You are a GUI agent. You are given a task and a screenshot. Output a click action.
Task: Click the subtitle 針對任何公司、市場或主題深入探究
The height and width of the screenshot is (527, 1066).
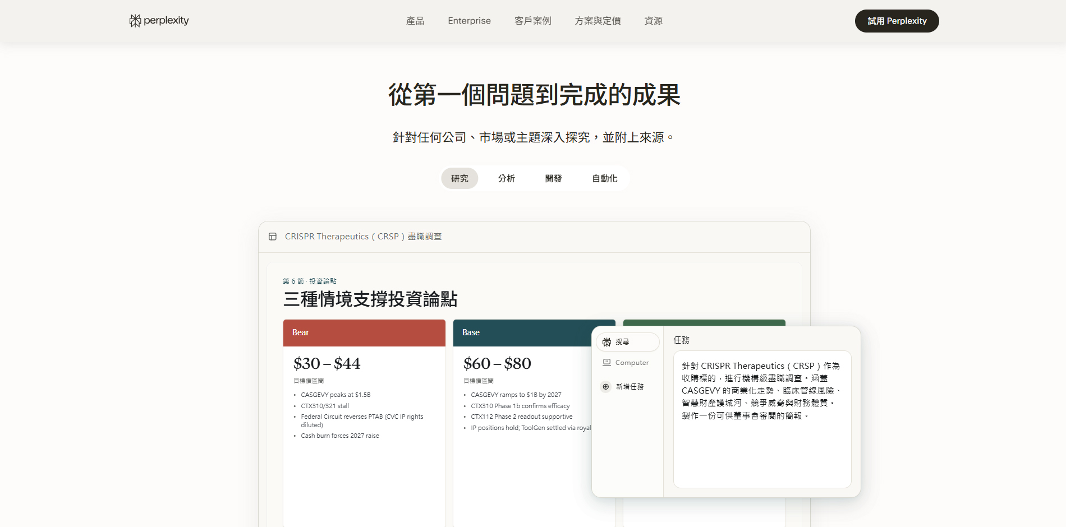point(533,137)
